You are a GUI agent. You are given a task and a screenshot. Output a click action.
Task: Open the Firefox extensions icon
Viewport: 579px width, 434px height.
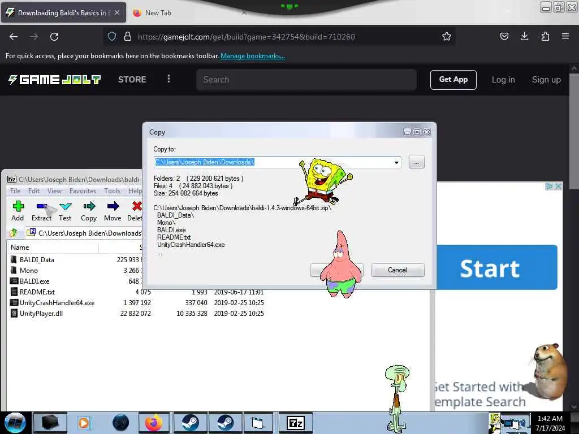coord(545,36)
